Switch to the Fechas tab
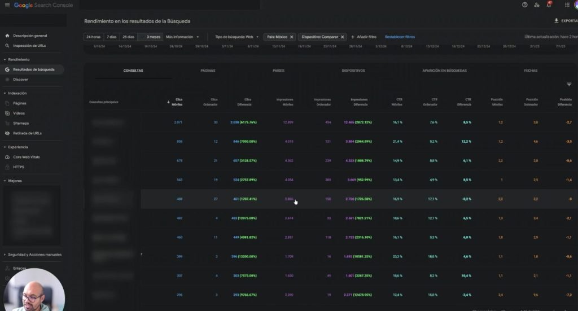This screenshot has width=578, height=311. (531, 71)
